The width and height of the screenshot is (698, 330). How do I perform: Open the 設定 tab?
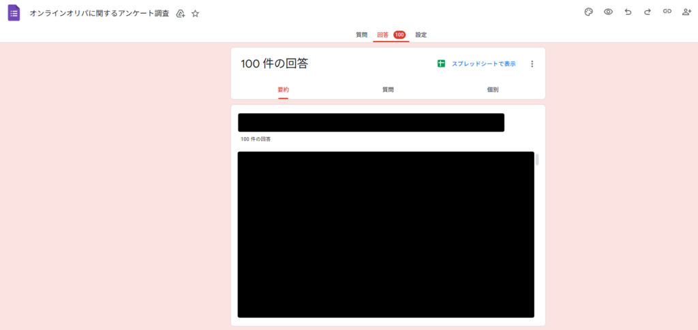click(421, 35)
